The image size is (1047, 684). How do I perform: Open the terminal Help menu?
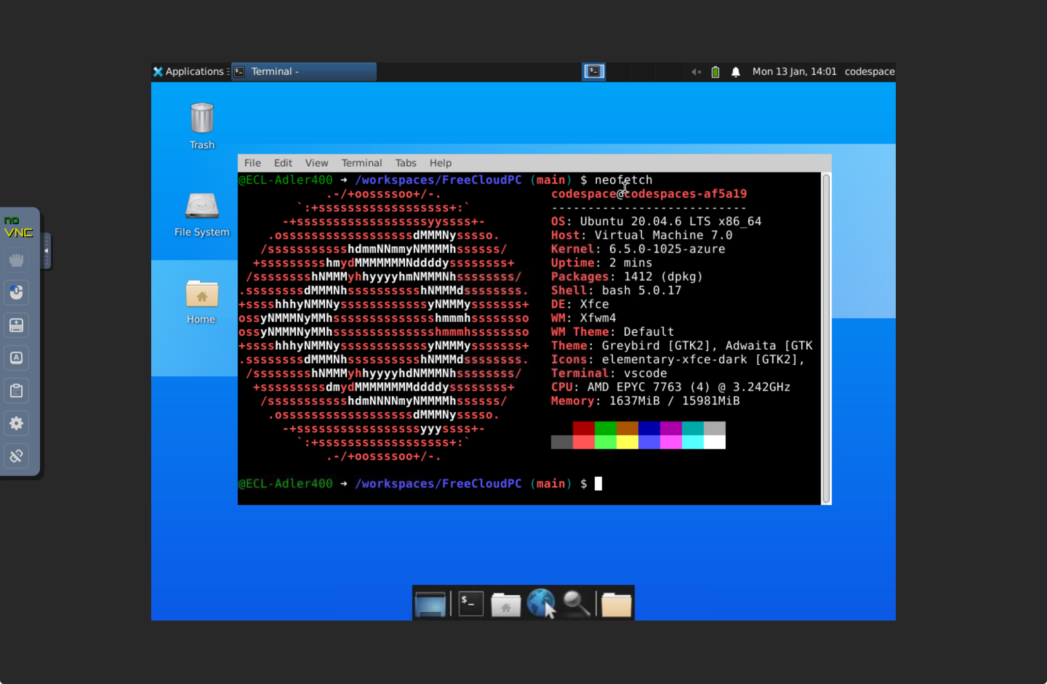[440, 163]
